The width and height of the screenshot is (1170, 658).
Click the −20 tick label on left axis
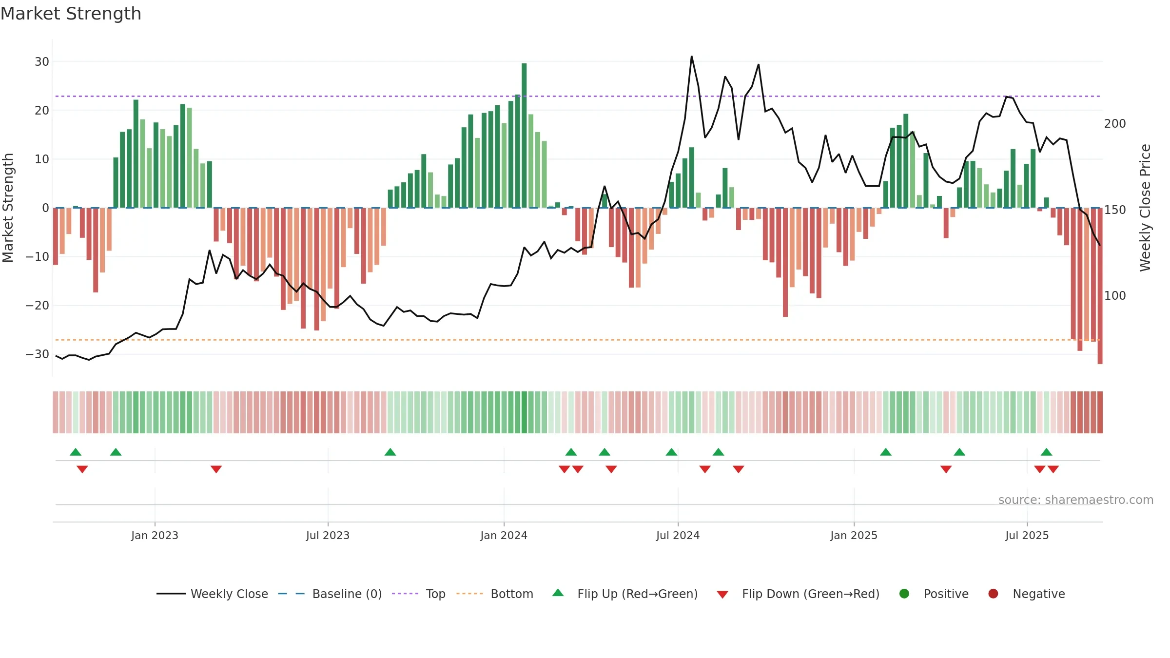[38, 306]
